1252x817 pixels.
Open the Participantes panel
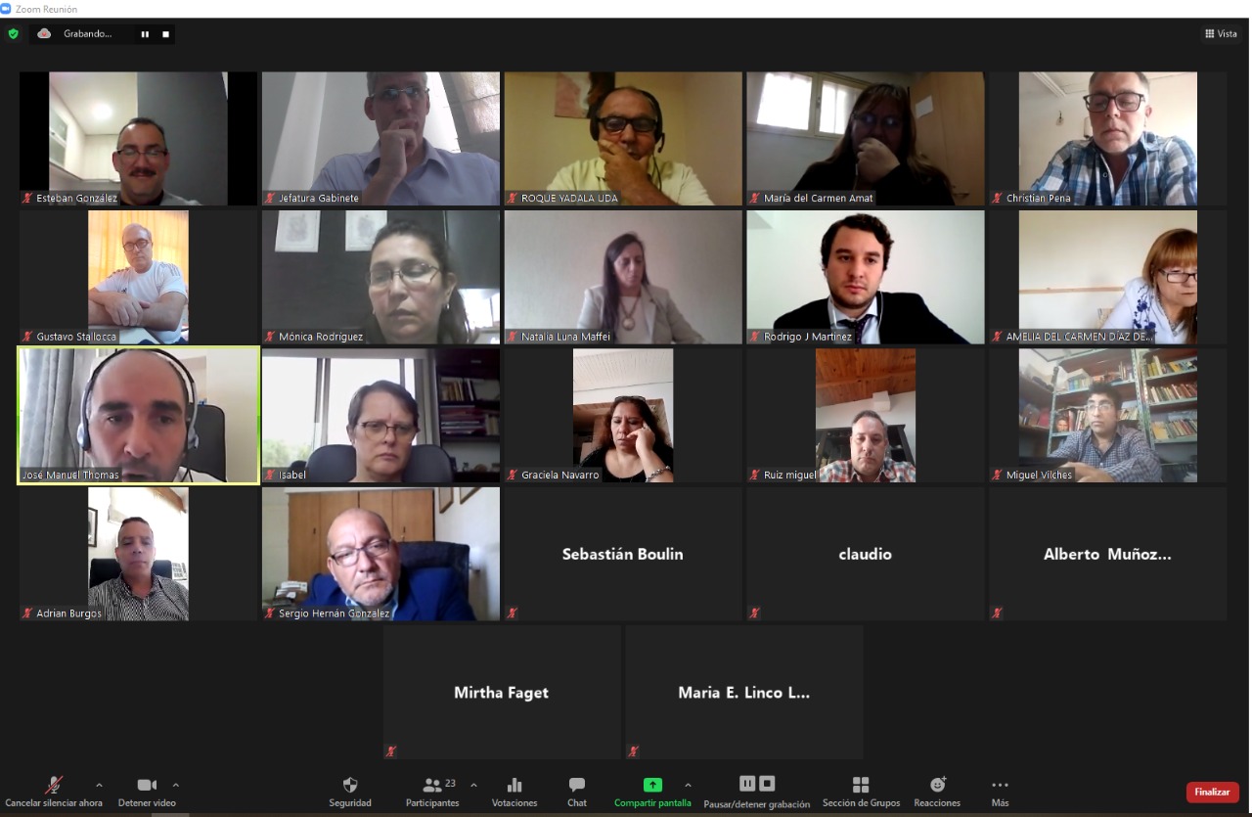tap(432, 792)
